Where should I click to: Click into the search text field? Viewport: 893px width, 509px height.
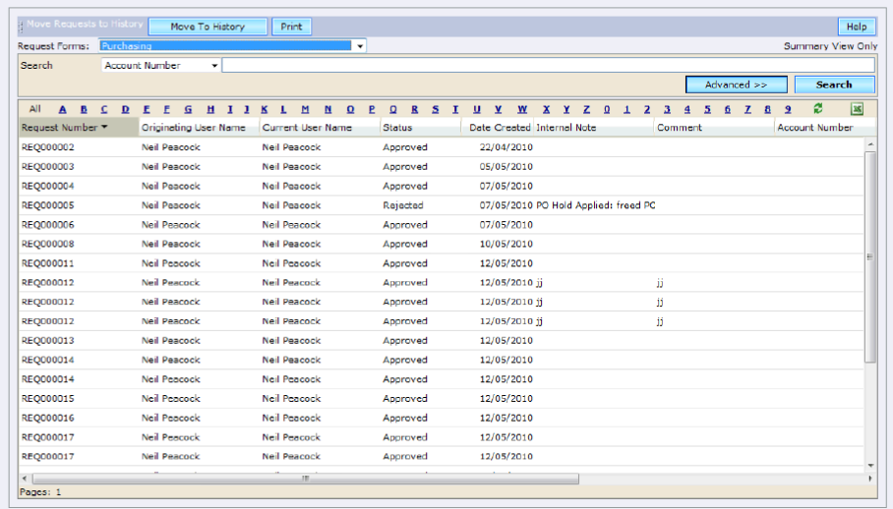pyautogui.click(x=547, y=66)
